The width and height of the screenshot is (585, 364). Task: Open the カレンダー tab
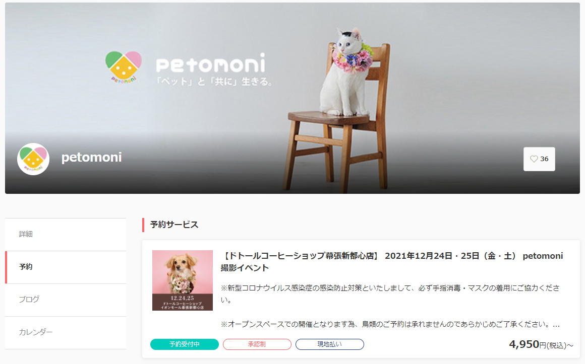click(x=66, y=332)
